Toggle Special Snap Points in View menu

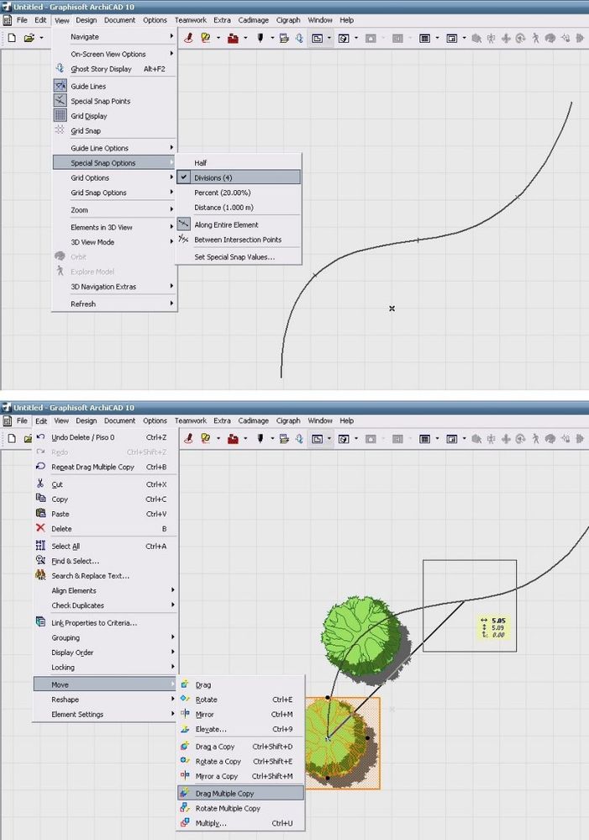pyautogui.click(x=114, y=101)
